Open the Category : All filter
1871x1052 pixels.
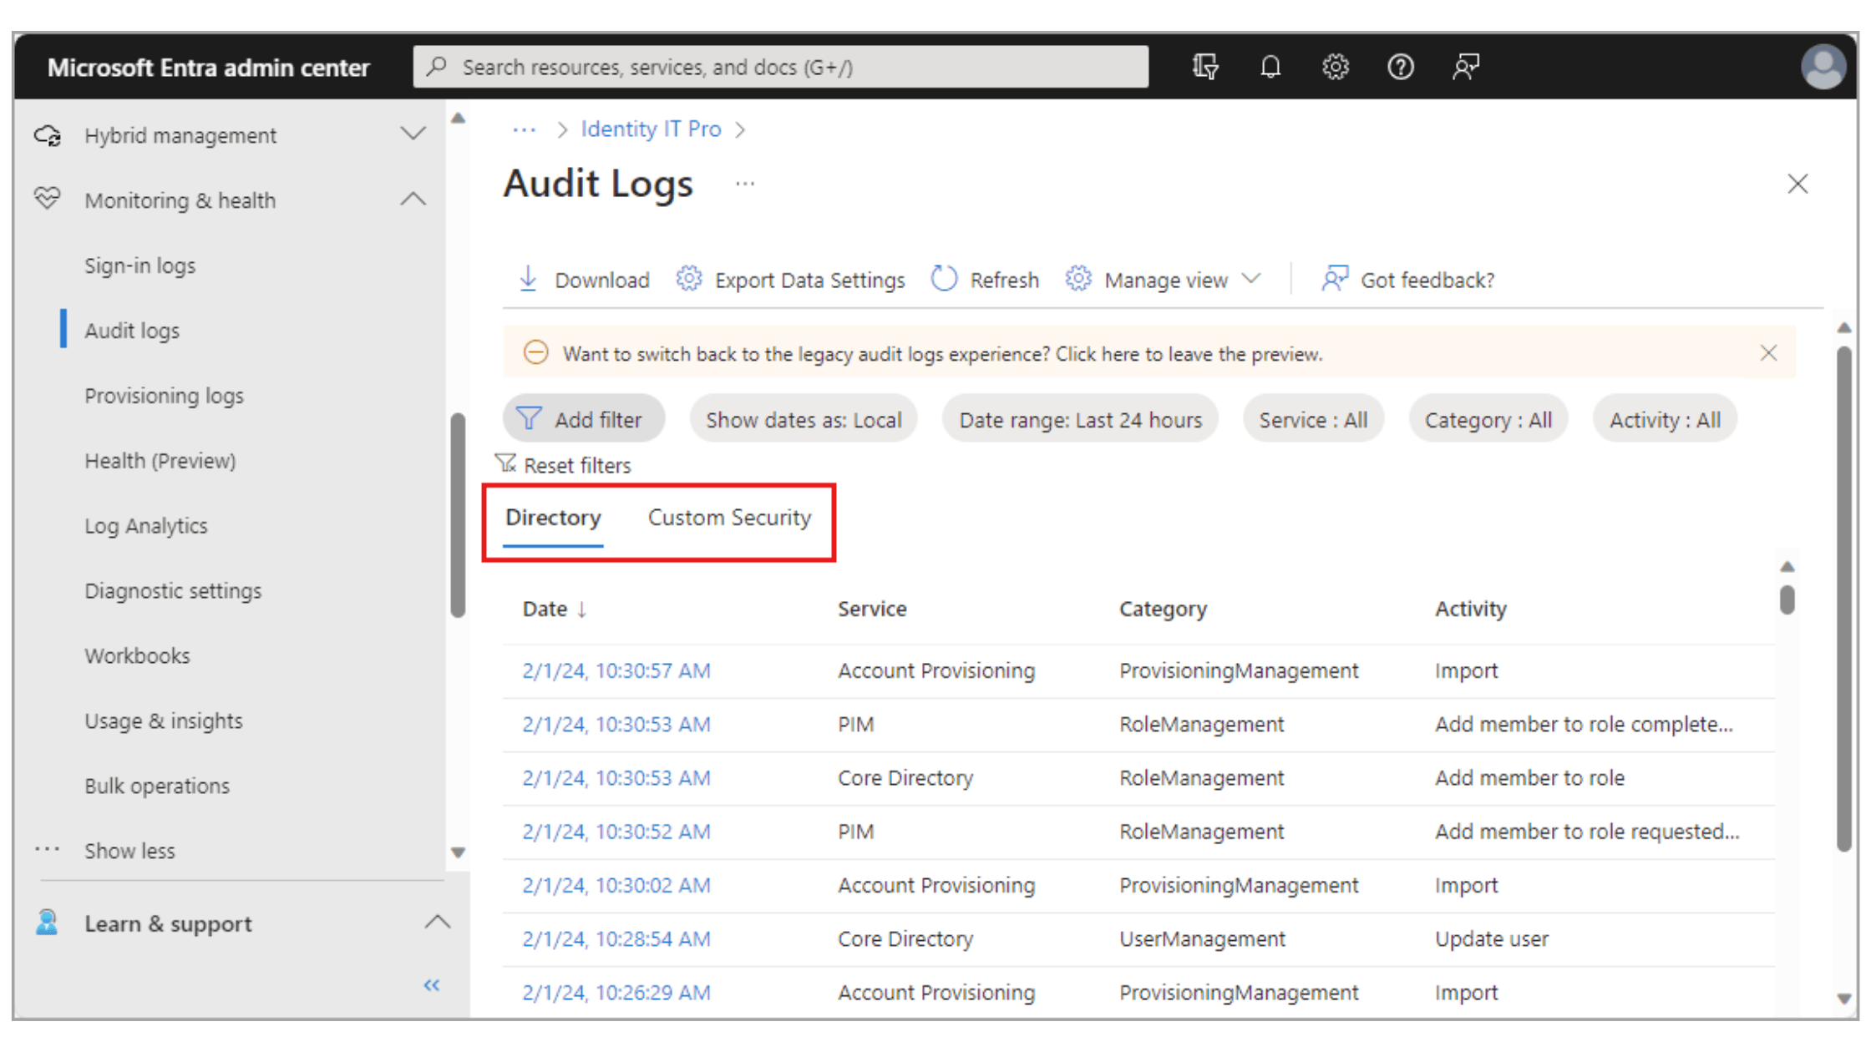click(1488, 419)
